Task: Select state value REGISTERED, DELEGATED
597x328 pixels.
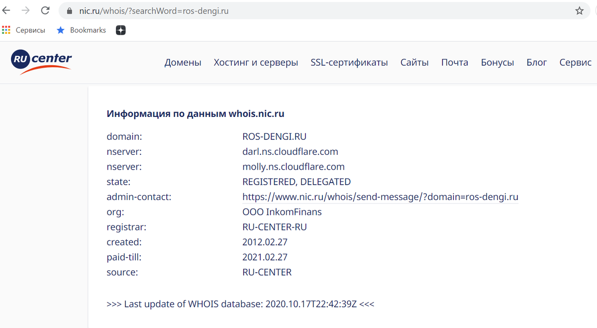Action: point(297,182)
